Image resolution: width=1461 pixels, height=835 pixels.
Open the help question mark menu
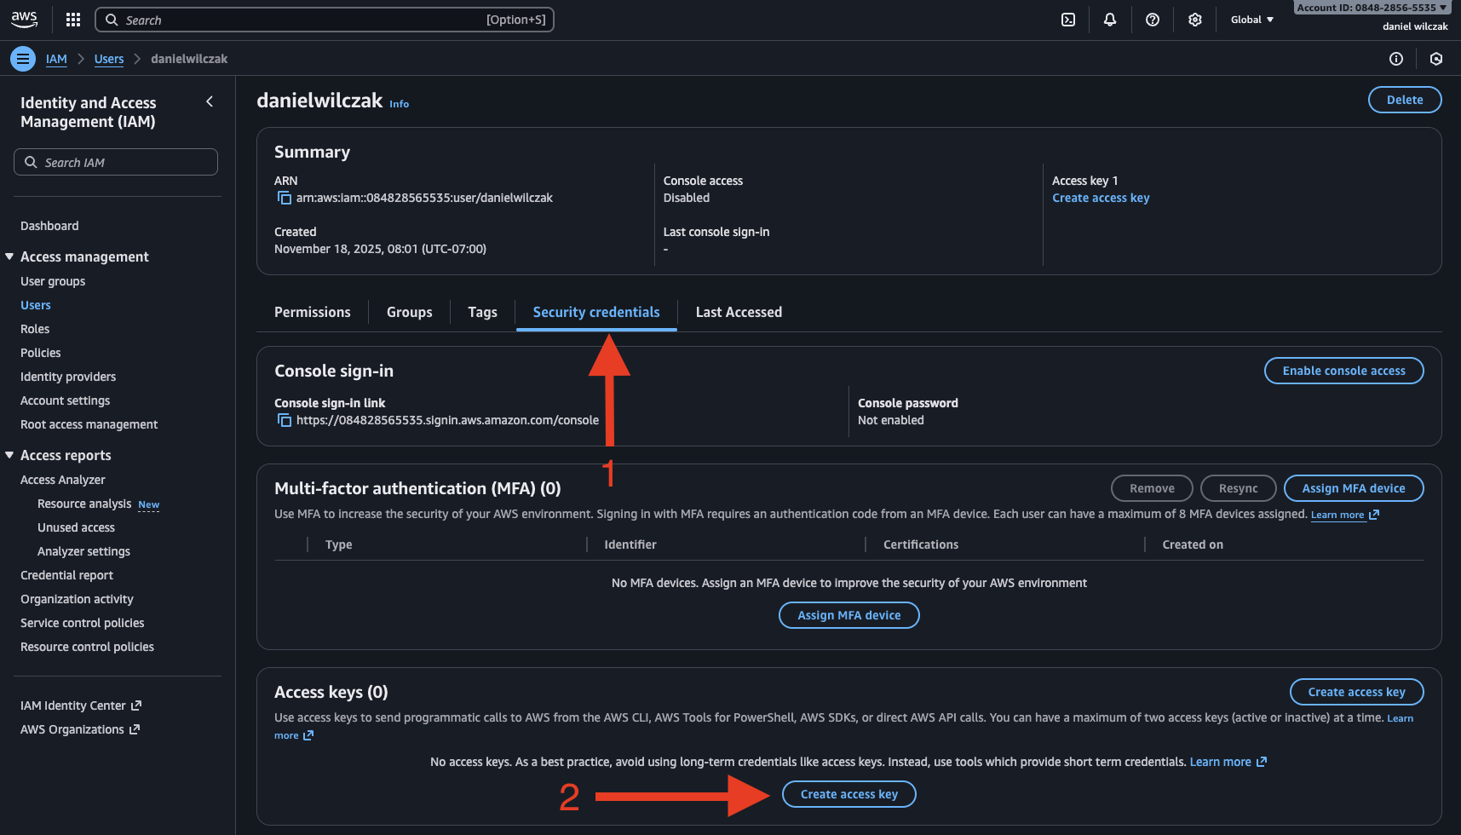(x=1152, y=20)
